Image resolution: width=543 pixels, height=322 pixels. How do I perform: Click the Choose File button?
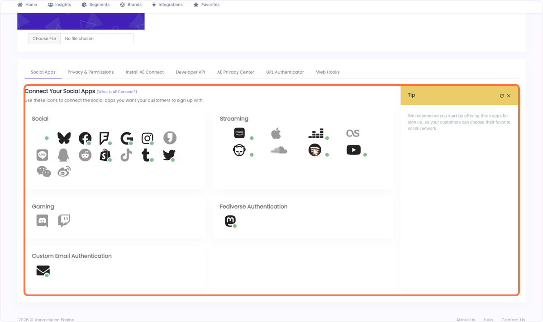pyautogui.click(x=44, y=39)
